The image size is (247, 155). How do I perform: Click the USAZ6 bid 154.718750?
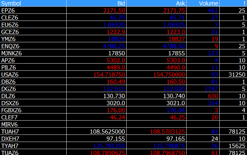tap(109, 75)
